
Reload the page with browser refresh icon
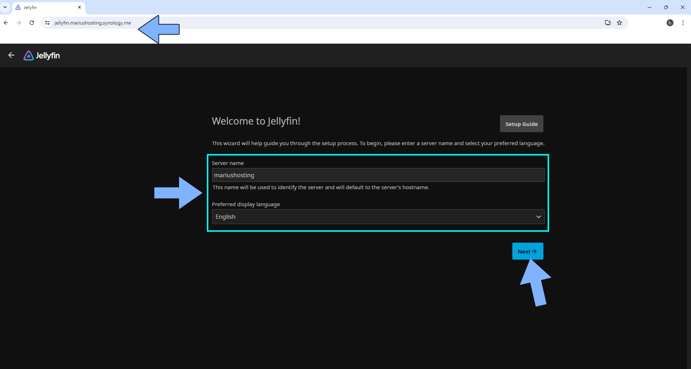coord(32,23)
